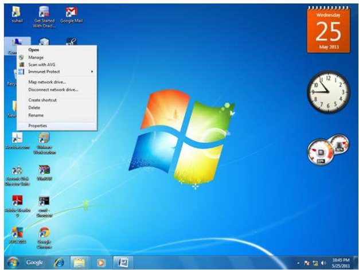Expand the Immunet Protect submenu
Viewport: 359px width, 270px height.
tap(57, 72)
